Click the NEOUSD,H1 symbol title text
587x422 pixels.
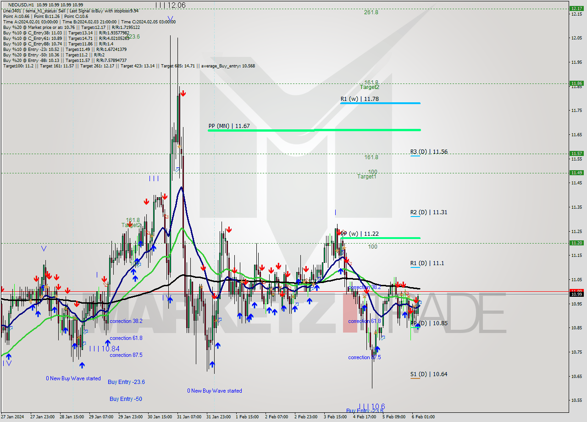click(x=21, y=5)
